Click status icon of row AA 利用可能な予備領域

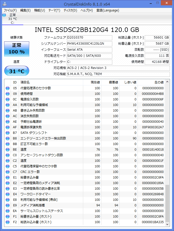[x=8, y=105]
